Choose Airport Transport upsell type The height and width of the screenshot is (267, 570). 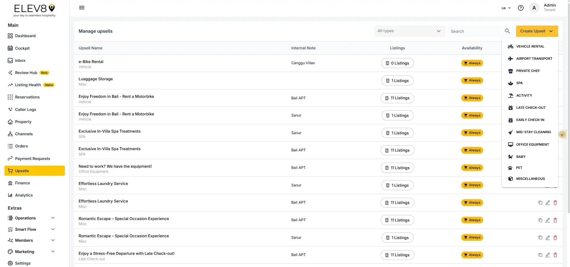[x=530, y=59]
